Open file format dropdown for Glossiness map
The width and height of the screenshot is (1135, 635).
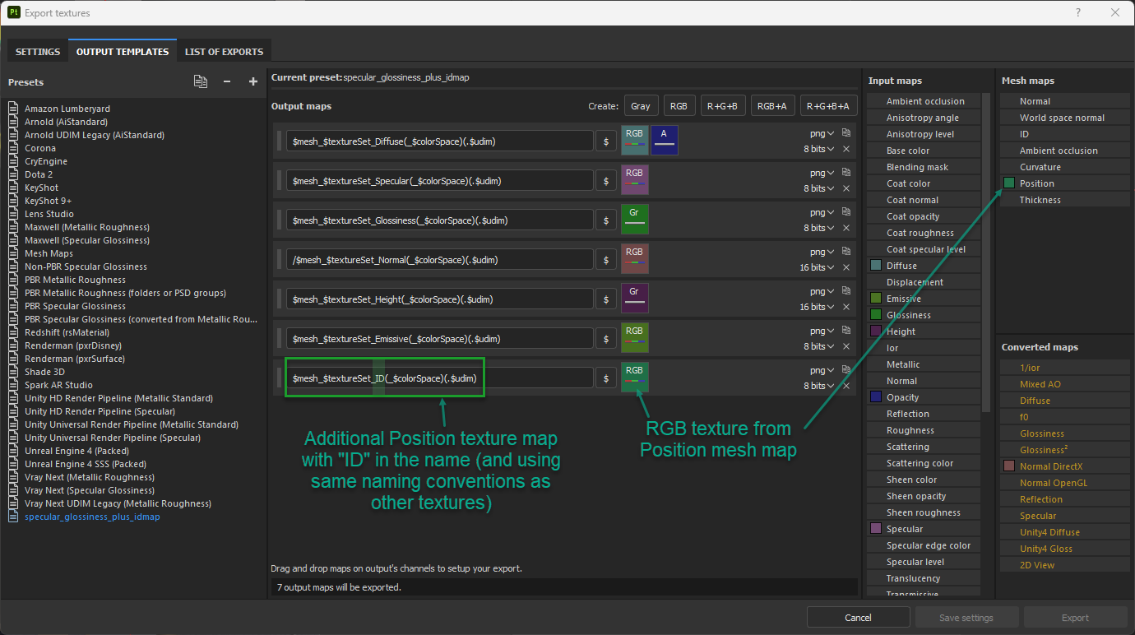[x=822, y=212]
